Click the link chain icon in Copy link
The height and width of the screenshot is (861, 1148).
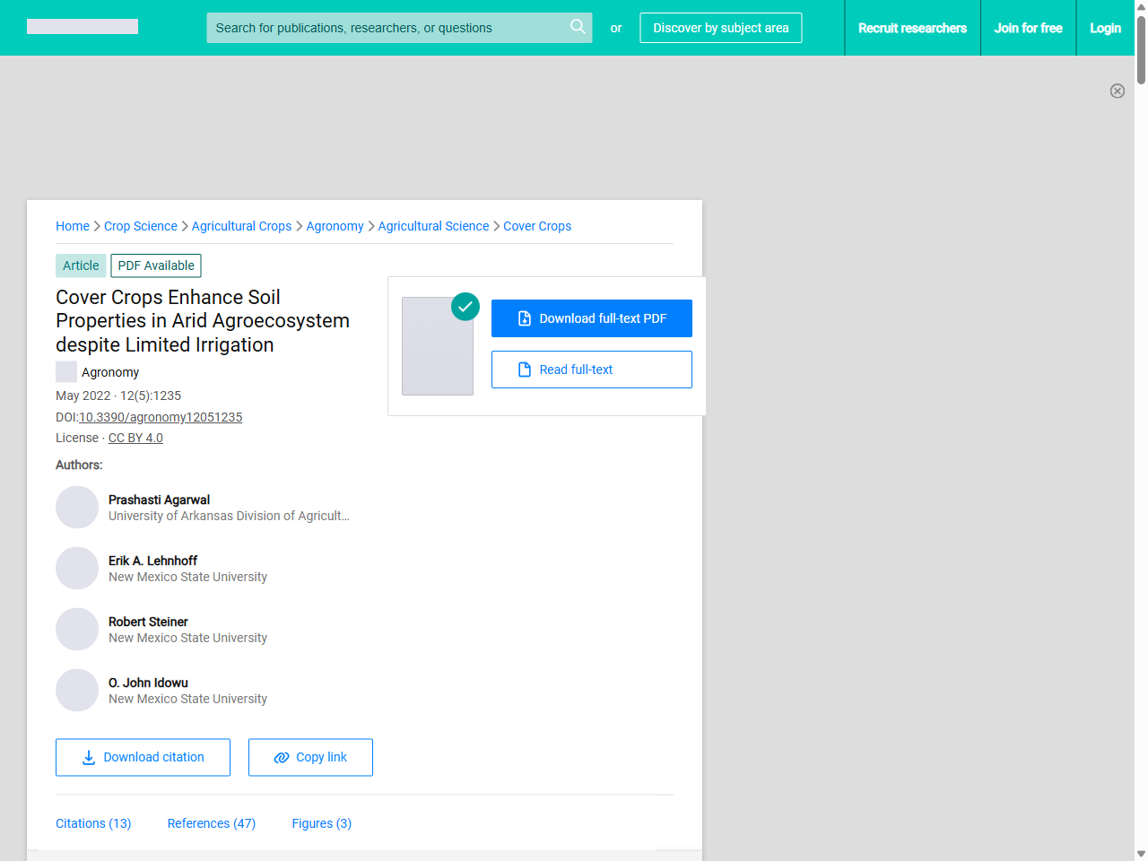[x=282, y=758]
